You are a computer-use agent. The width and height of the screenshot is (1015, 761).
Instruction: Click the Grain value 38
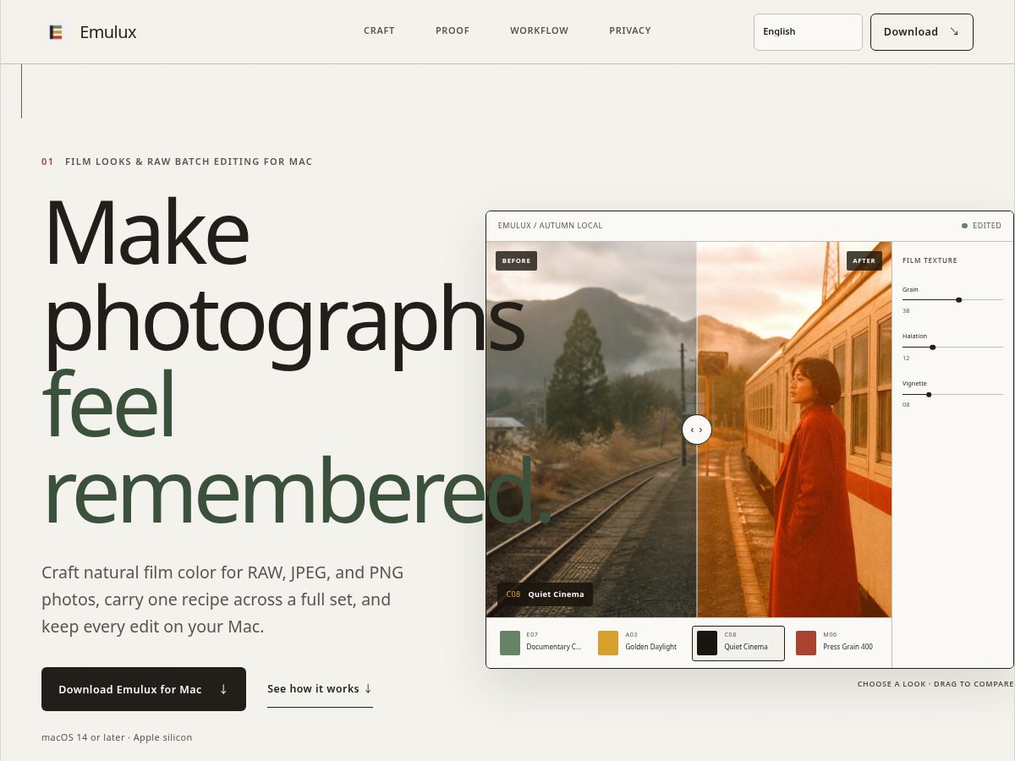906,311
